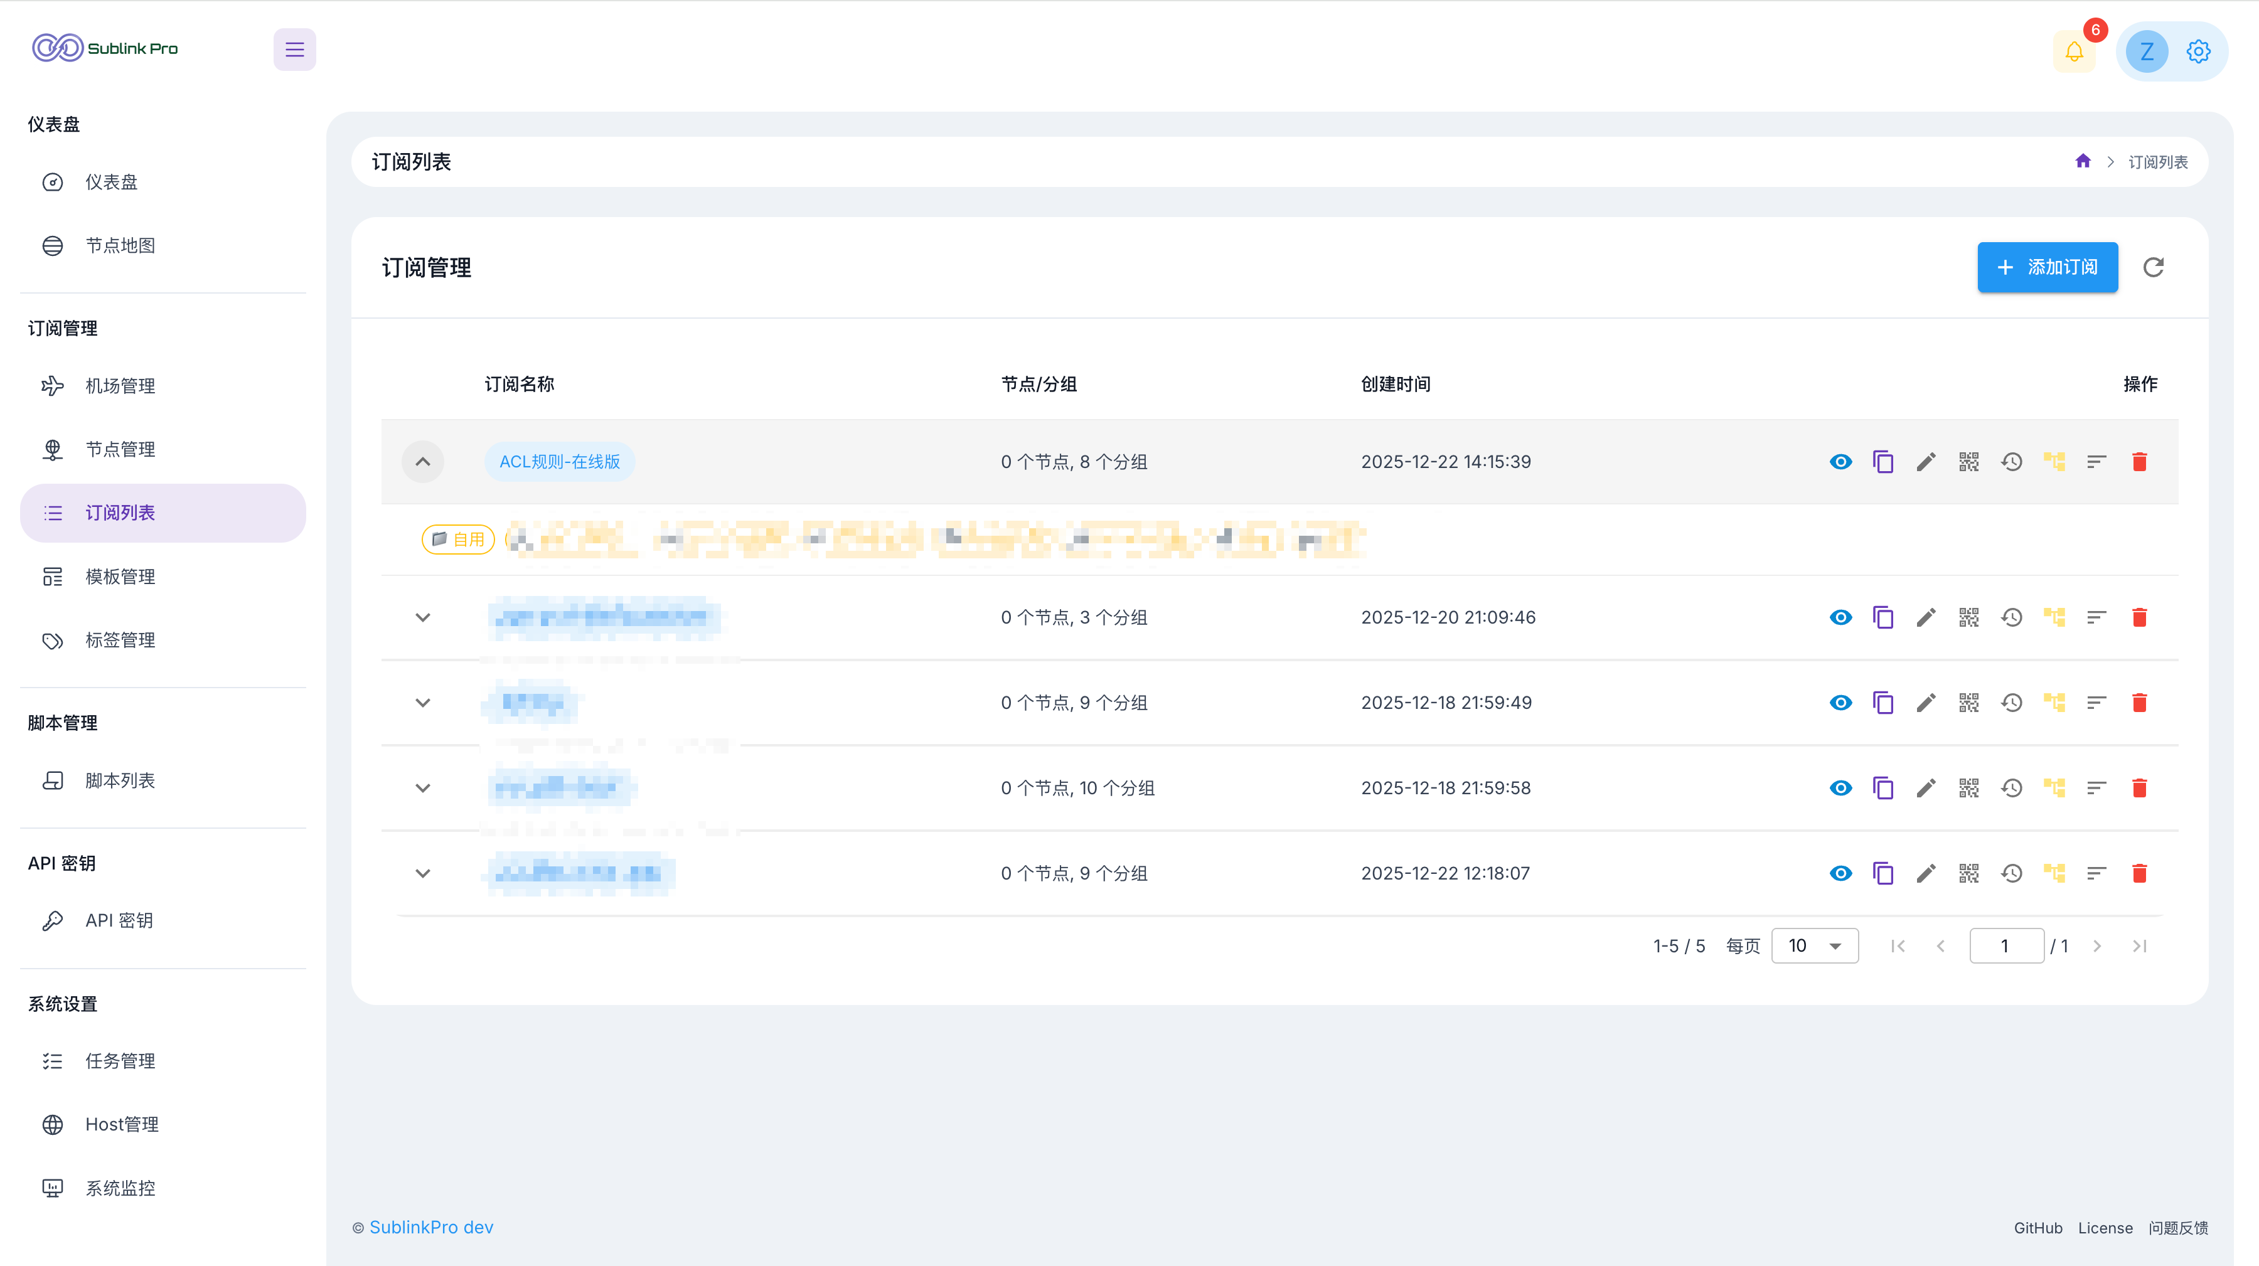This screenshot has height=1266, width=2259.
Task: Toggle sidebar with the hamburger menu button
Action: pyautogui.click(x=295, y=49)
